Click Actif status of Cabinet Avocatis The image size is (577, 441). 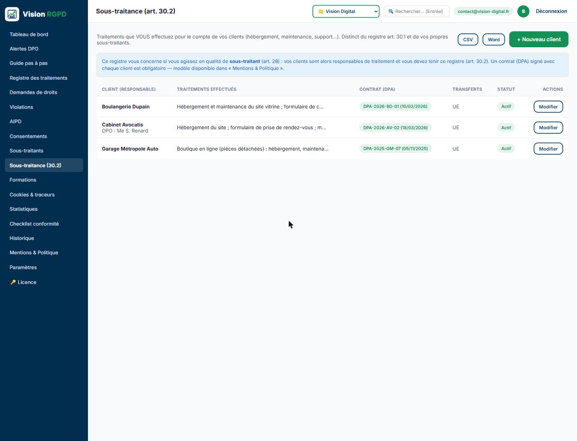[x=506, y=127]
